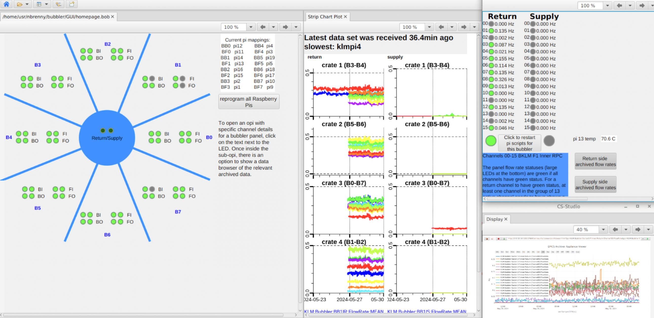Viewport: 654px width, 318px height.
Task: Open the central Return/Supply hub
Action: point(107,138)
